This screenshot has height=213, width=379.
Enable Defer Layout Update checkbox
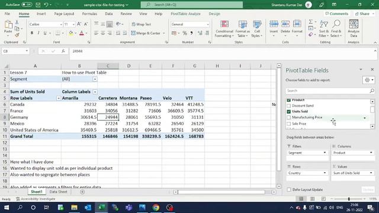(x=289, y=189)
